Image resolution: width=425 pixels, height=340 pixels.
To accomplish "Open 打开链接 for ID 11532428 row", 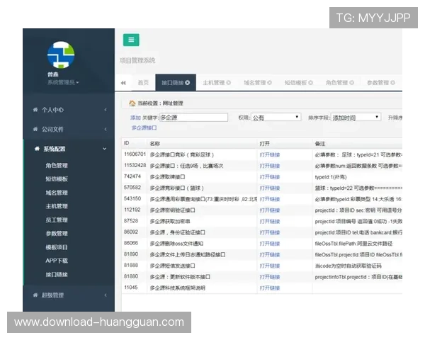I will click(x=270, y=166).
